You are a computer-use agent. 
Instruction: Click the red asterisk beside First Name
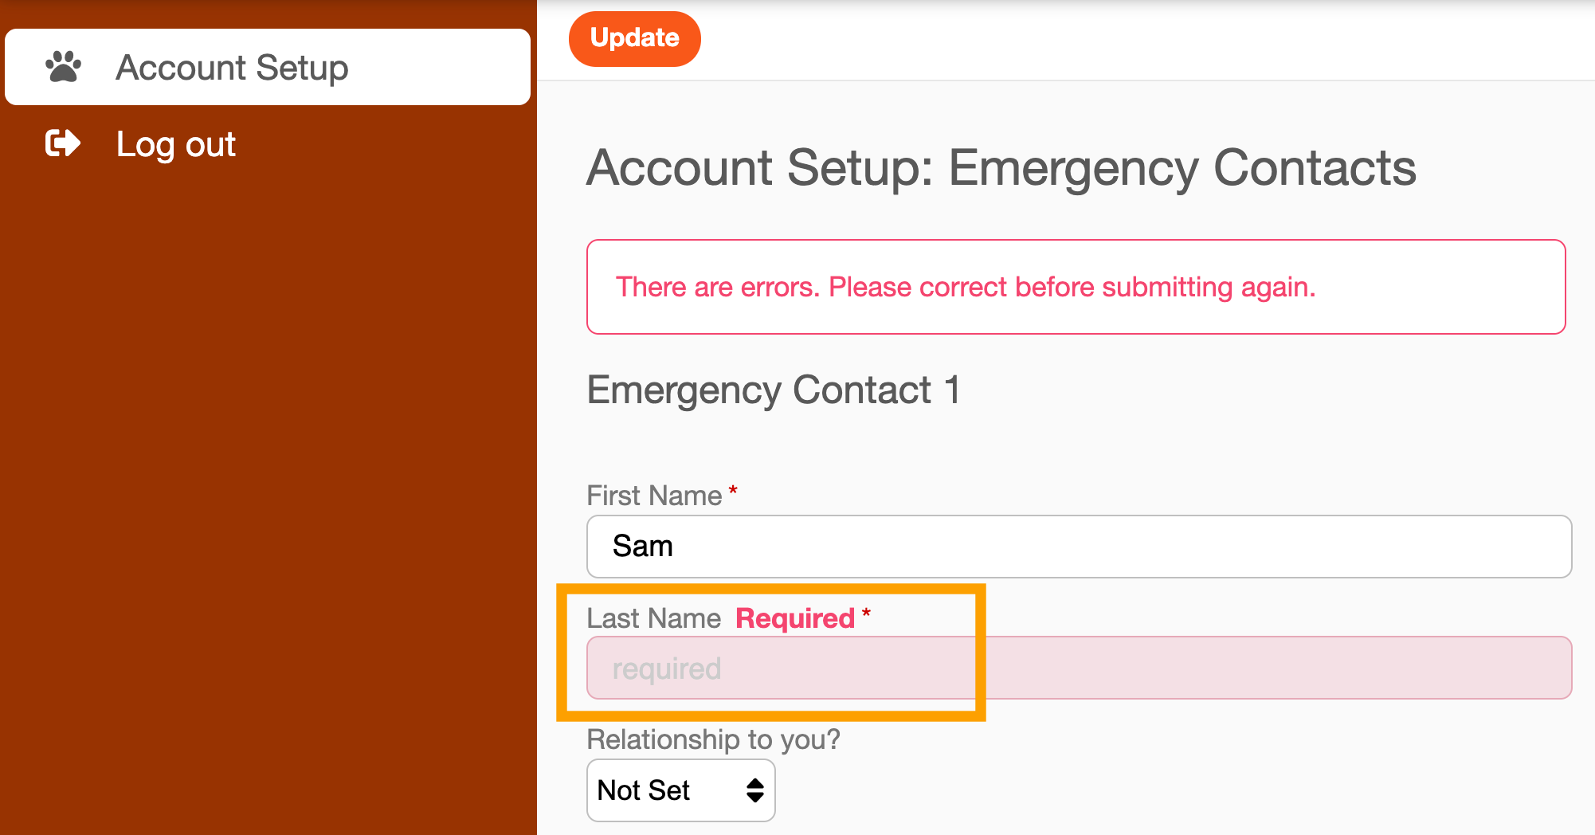(733, 491)
